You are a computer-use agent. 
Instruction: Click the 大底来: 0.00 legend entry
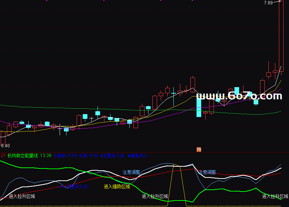pyautogui.click(x=65, y=156)
